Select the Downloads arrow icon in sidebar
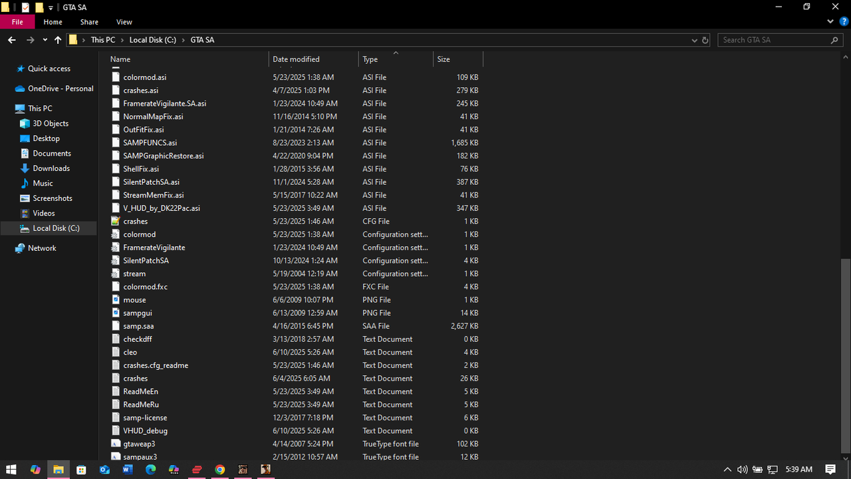Image resolution: width=851 pixels, height=479 pixels. pyautogui.click(x=25, y=168)
